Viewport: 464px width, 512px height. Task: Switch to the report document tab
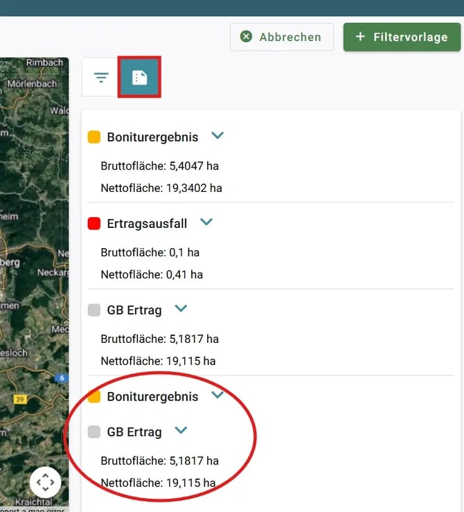coord(139,77)
